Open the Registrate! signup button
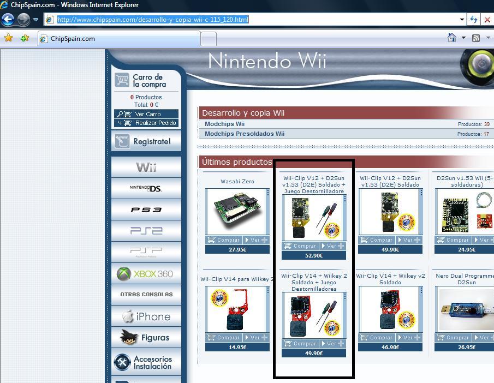This screenshot has height=383, width=494. tap(146, 141)
